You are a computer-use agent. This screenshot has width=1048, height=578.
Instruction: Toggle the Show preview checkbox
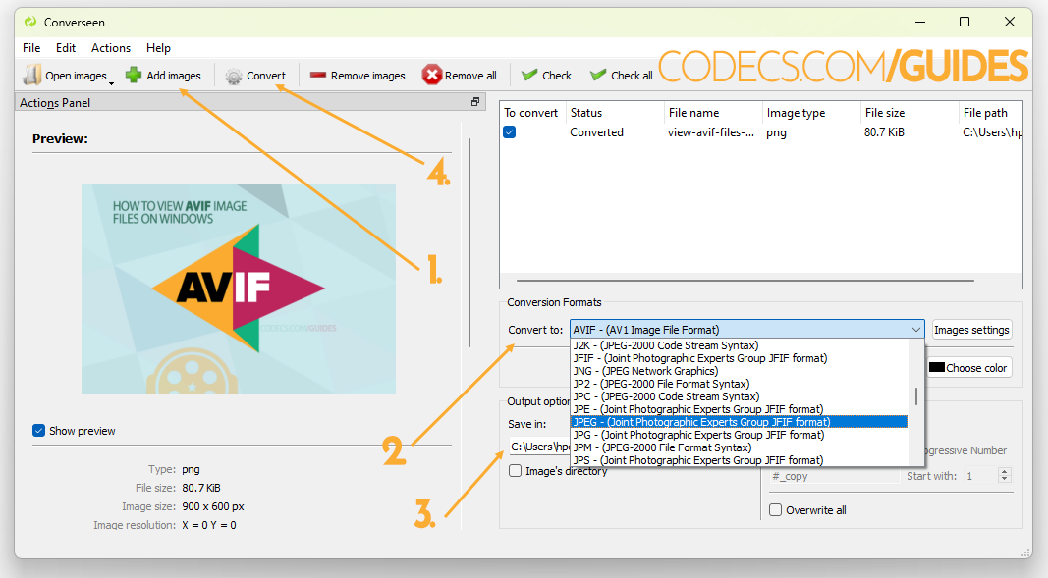click(x=38, y=431)
